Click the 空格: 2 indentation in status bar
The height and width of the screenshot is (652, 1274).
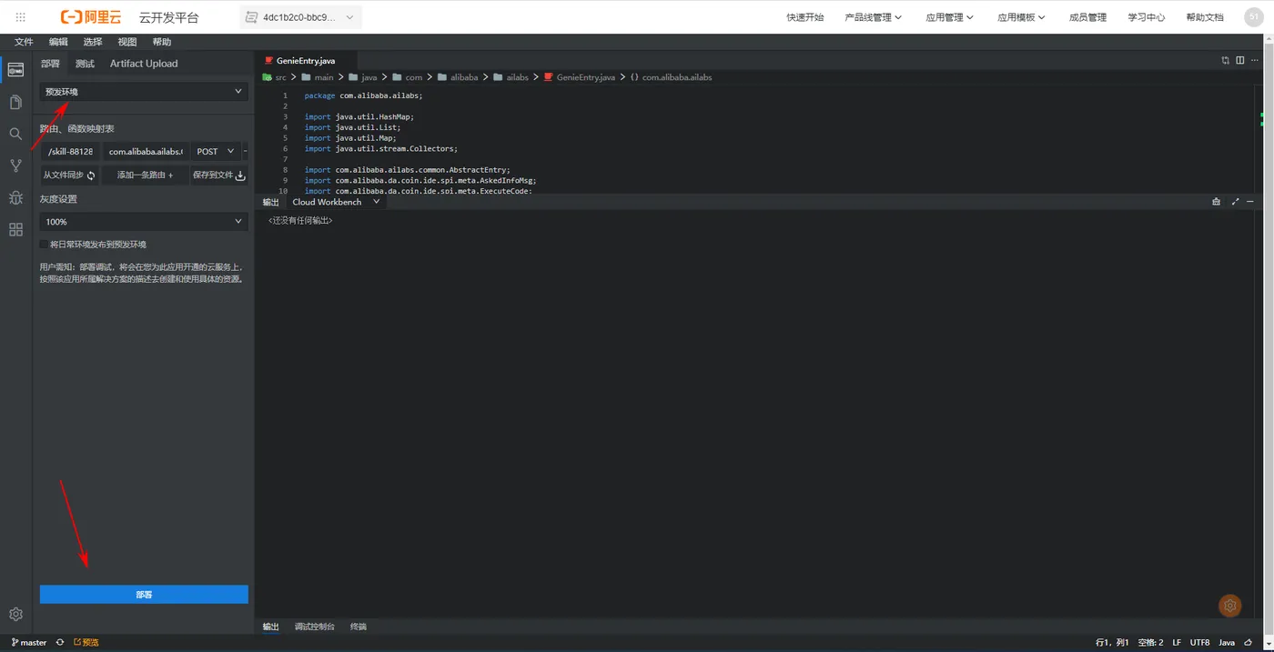click(x=1150, y=642)
